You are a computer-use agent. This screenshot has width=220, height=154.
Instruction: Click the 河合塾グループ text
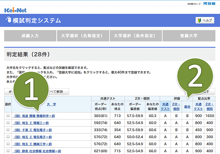194,4
